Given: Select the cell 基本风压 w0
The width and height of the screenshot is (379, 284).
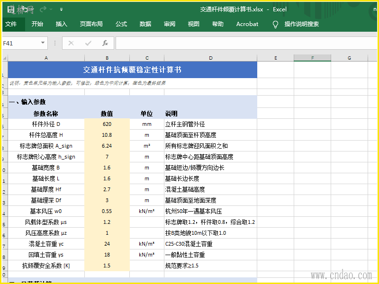Looking at the screenshot, I should (x=46, y=211).
